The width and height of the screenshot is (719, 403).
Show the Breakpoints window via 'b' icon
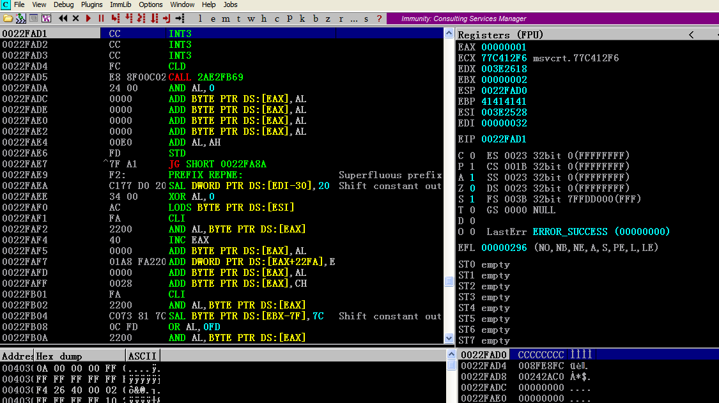point(314,19)
